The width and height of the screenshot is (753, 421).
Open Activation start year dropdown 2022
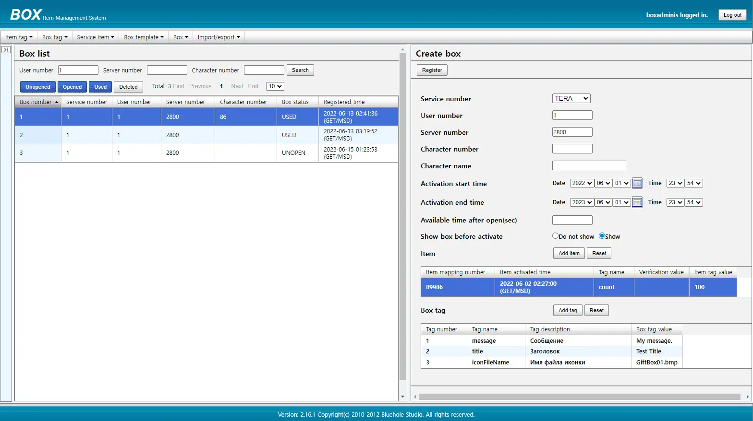(x=582, y=183)
